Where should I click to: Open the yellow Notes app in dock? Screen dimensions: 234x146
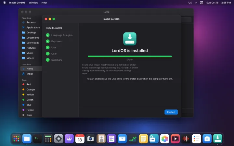click(x=143, y=139)
